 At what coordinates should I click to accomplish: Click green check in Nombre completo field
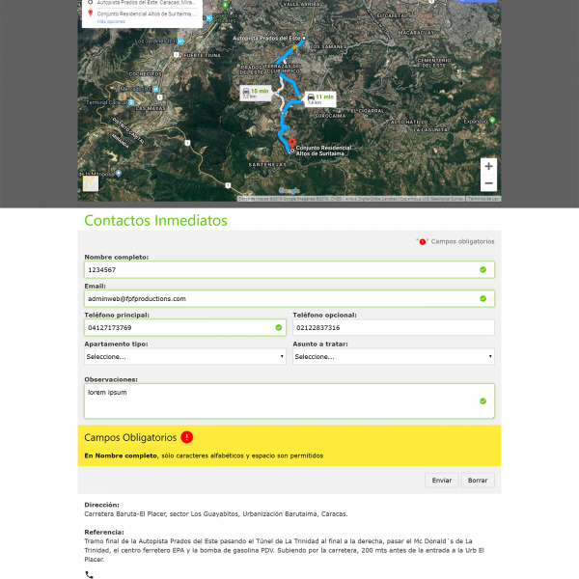click(x=482, y=269)
